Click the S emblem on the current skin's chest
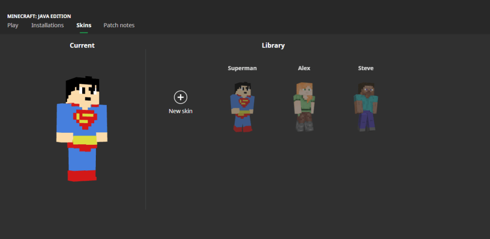Image resolution: width=490 pixels, height=239 pixels. pos(85,119)
